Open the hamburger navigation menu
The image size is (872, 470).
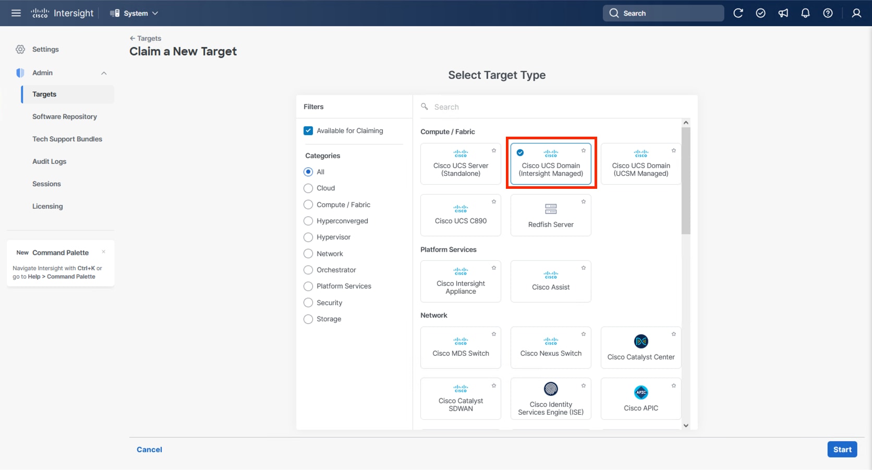[16, 13]
